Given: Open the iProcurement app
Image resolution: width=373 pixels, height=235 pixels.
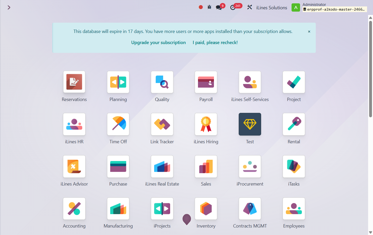Looking at the screenshot, I should pos(250,166).
